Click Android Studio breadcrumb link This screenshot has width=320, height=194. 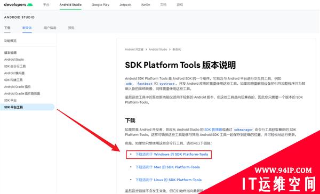click(158, 50)
